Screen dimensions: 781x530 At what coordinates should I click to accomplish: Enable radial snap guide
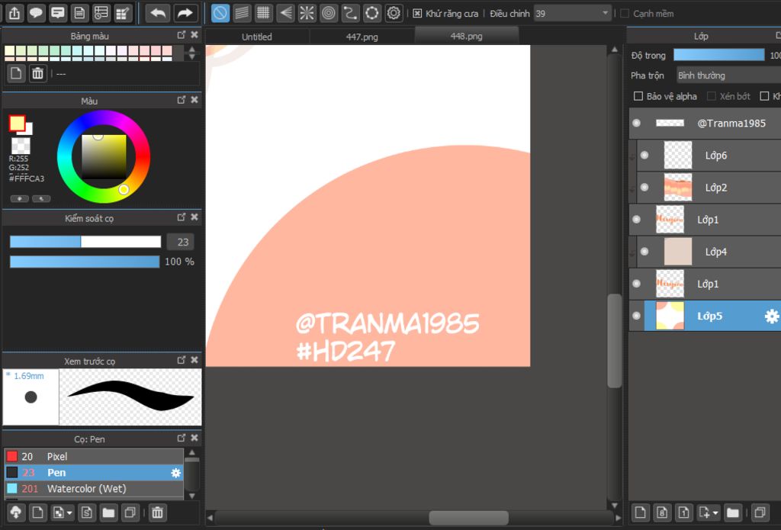tap(307, 13)
